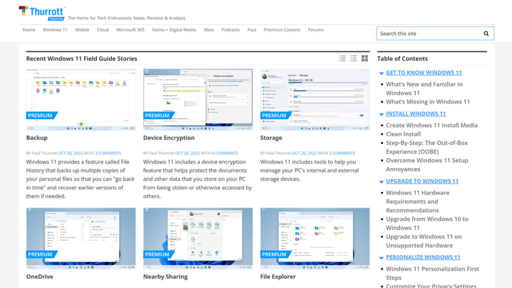Go to Mobile in navigation
512x288 pixels.
coord(82,29)
